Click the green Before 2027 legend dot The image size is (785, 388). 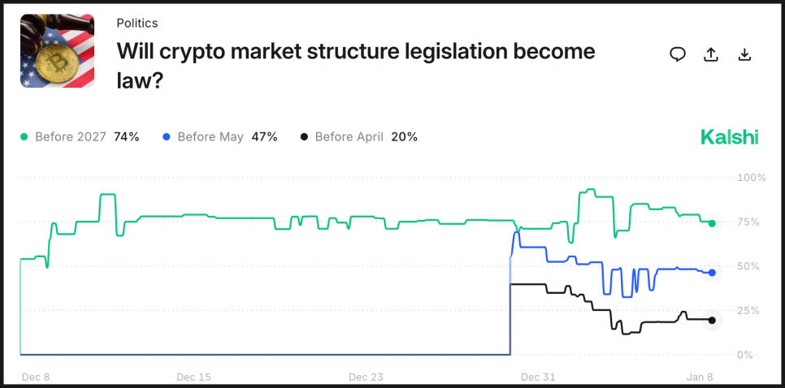(24, 137)
